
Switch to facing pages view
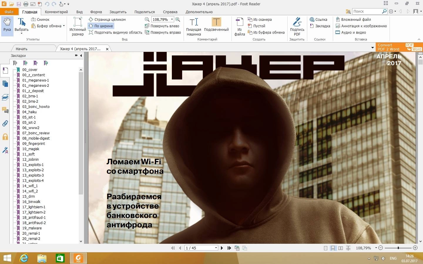point(340,248)
